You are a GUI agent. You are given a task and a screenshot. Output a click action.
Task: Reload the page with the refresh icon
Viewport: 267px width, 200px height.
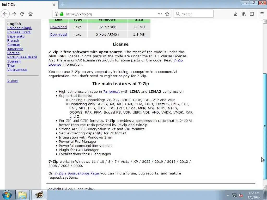(22, 14)
